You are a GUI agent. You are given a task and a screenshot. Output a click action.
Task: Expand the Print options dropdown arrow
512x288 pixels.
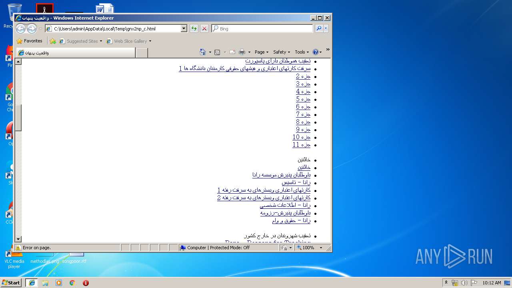click(x=249, y=52)
